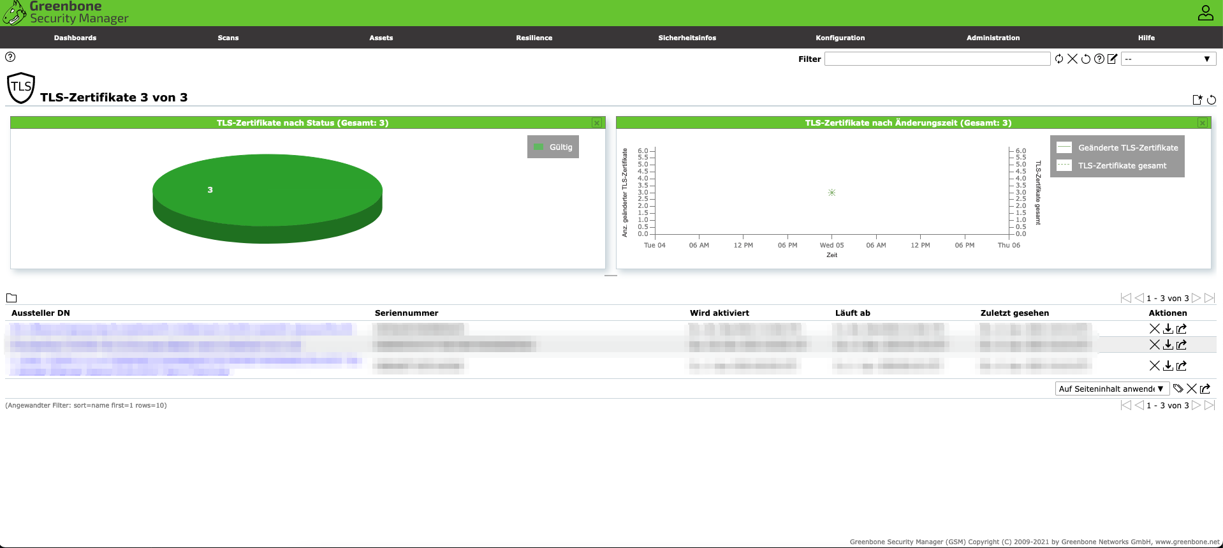Screen dimensions: 1223x548
Task: Open the user account icon
Action: [1205, 13]
